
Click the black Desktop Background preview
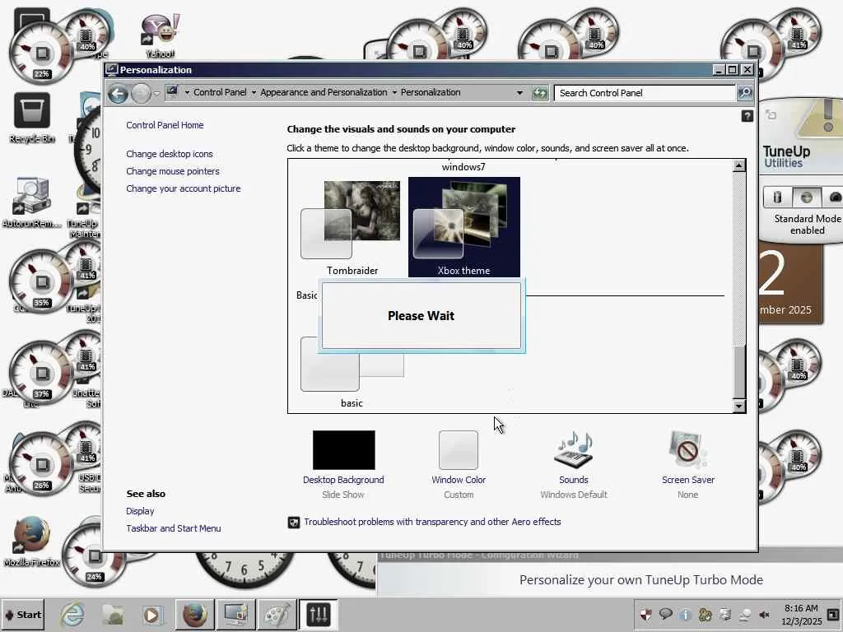pyautogui.click(x=343, y=450)
